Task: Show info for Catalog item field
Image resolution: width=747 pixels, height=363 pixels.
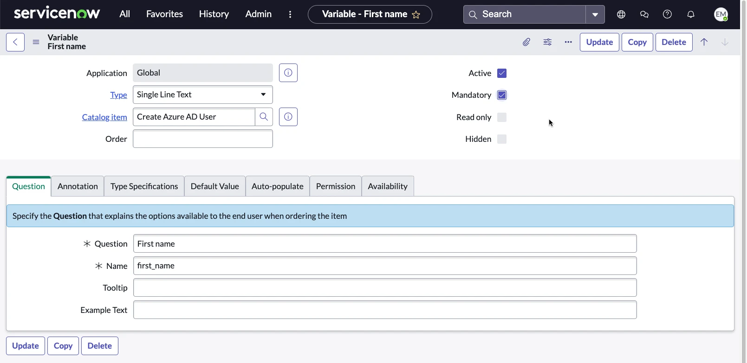Action: [288, 117]
